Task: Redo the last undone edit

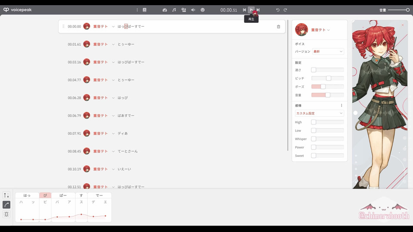Action: pos(285,10)
